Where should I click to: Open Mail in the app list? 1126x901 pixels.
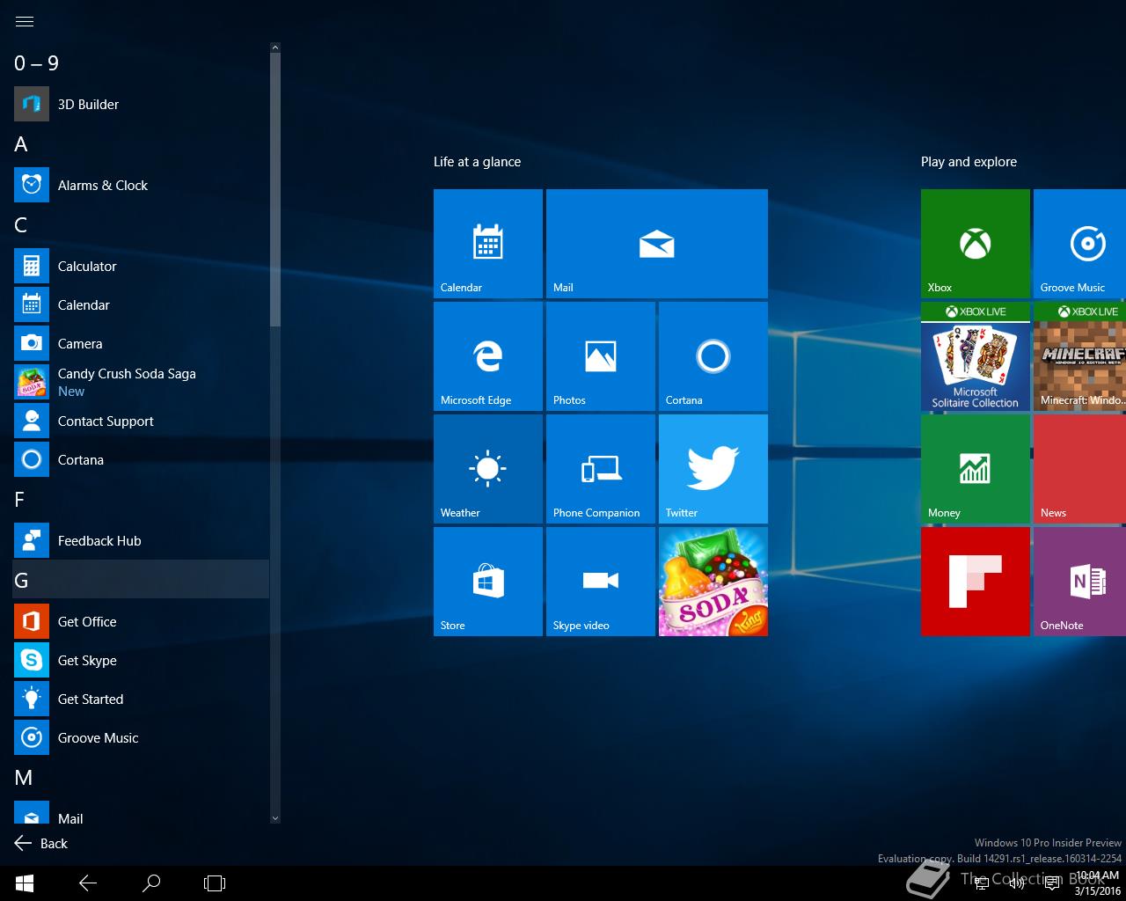click(141, 812)
